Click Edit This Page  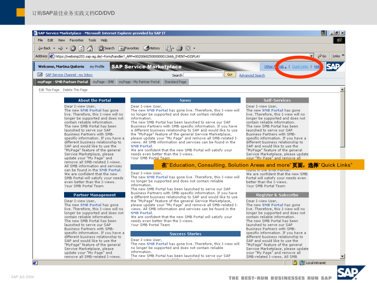tap(49, 90)
